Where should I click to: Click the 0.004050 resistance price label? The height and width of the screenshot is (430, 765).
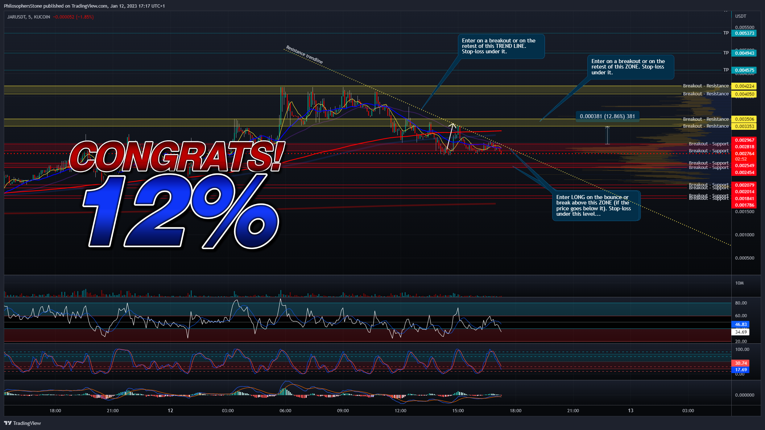[x=744, y=94]
